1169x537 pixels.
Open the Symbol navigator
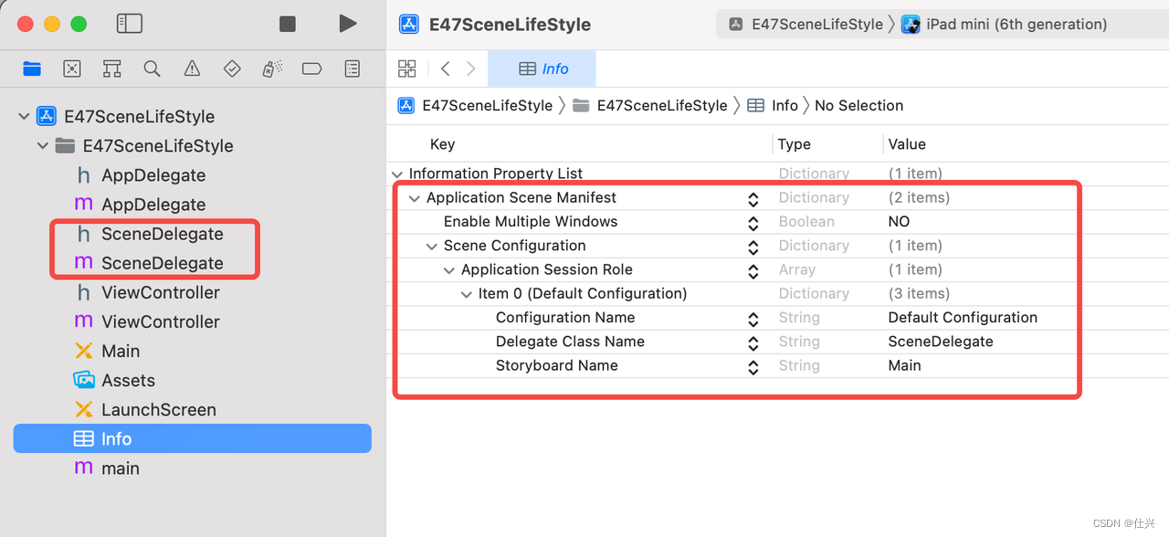tap(112, 68)
